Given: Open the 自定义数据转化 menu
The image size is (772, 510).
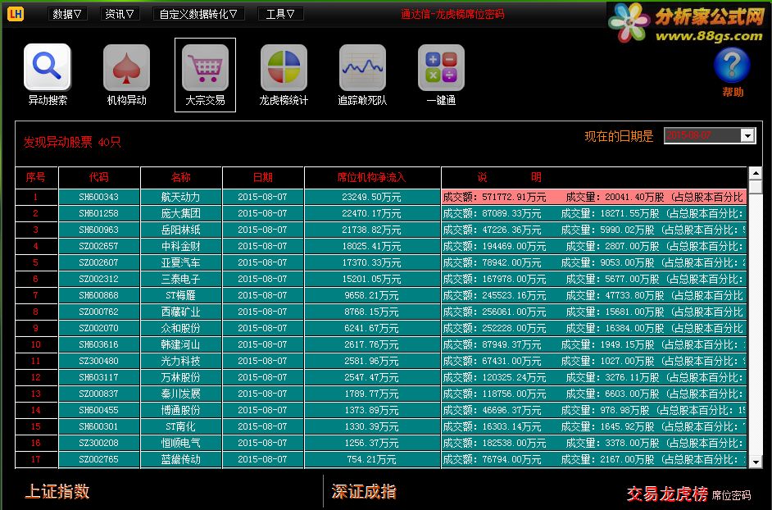Looking at the screenshot, I should pos(198,14).
